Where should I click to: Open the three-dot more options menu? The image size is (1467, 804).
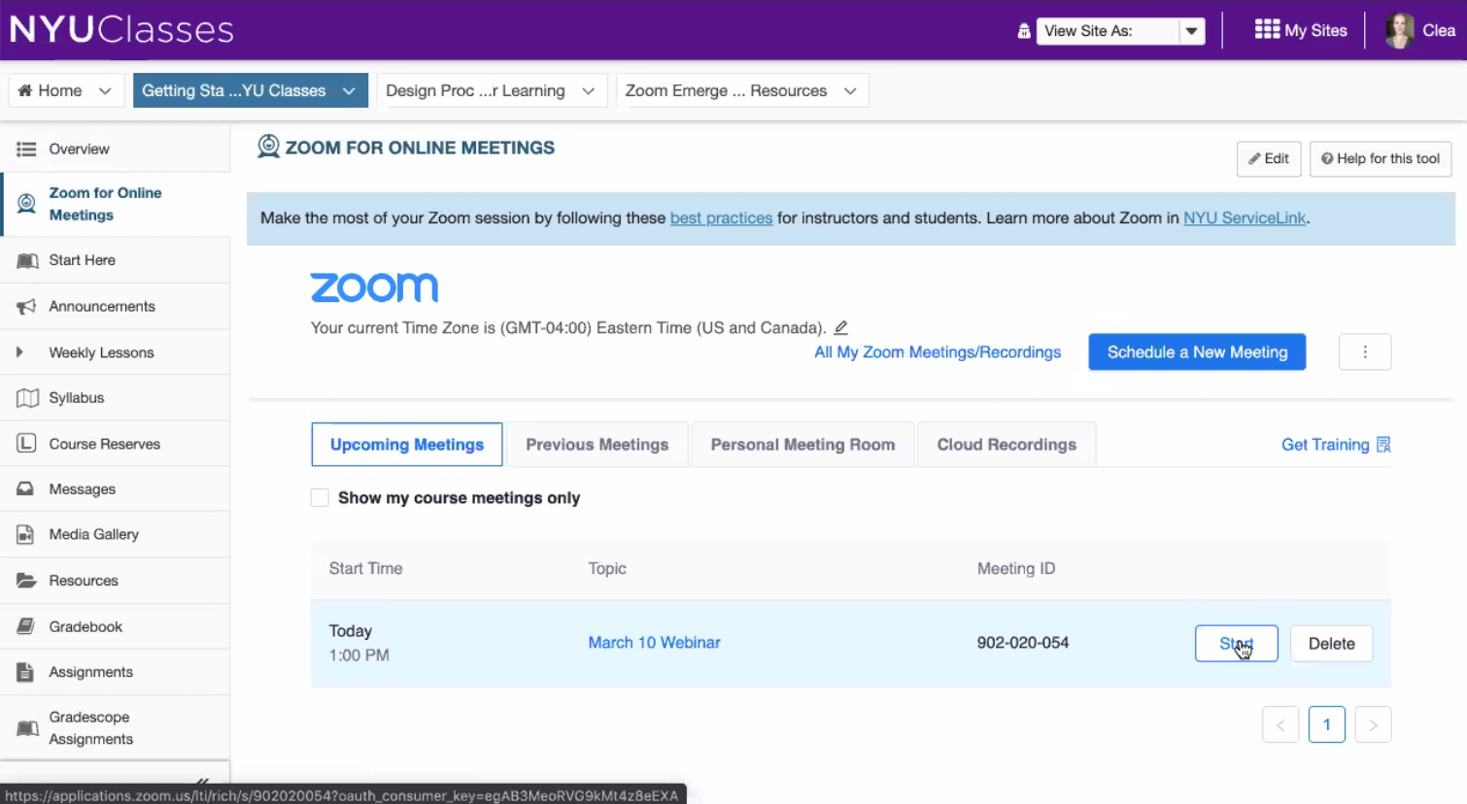click(1365, 352)
